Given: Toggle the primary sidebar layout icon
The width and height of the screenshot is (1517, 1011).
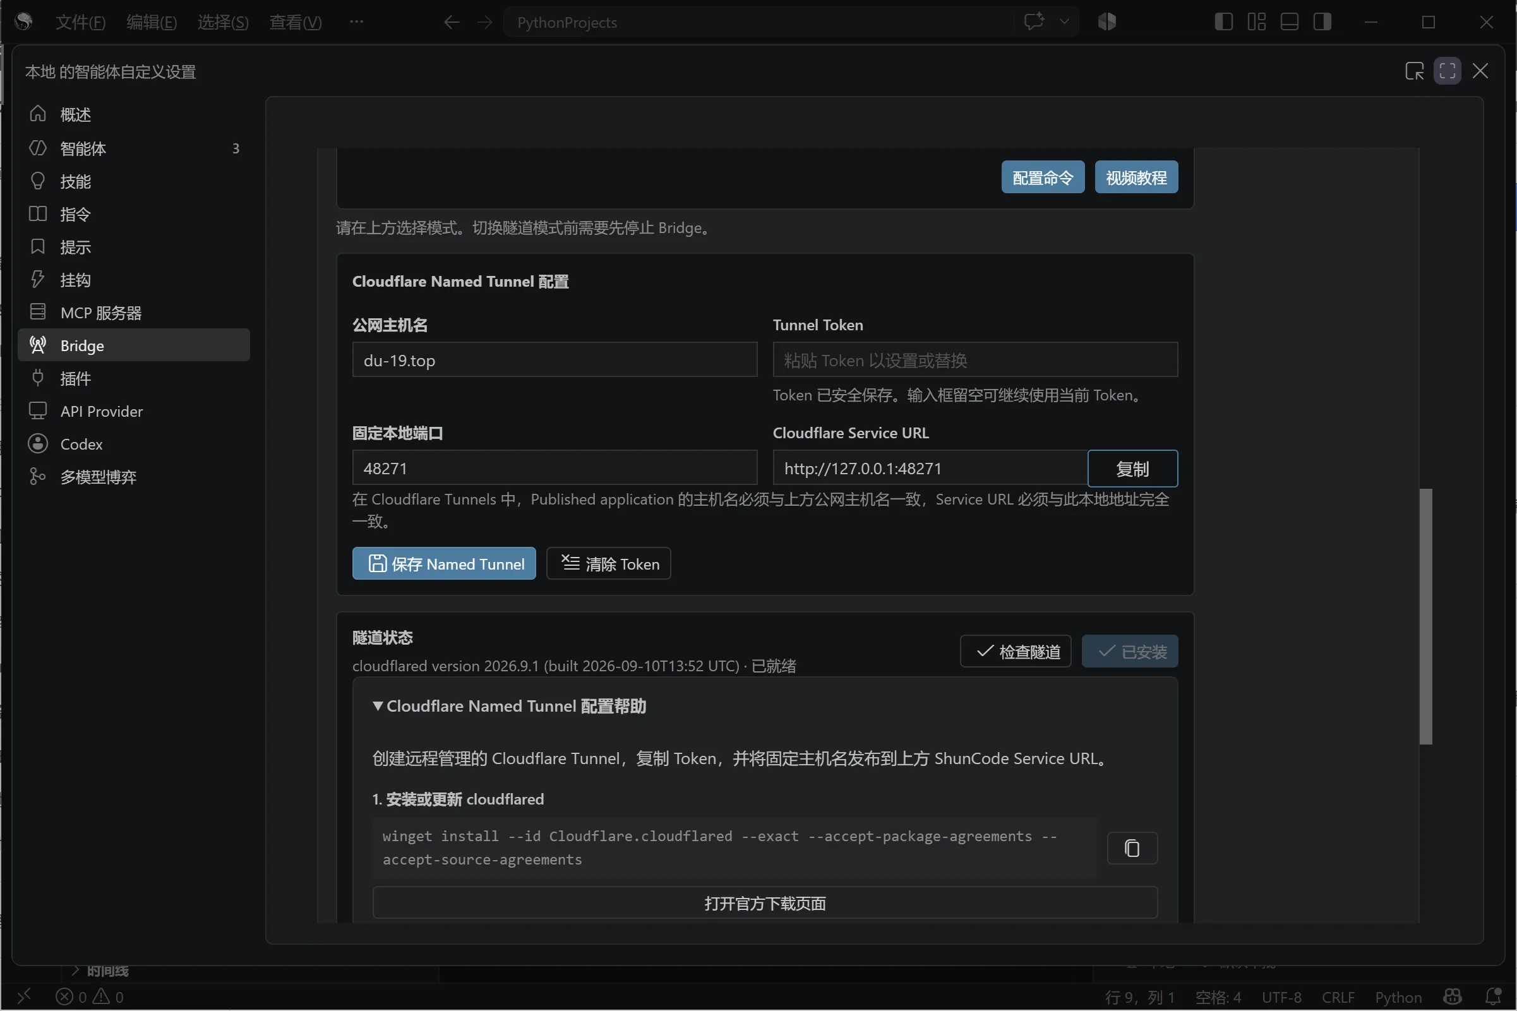Looking at the screenshot, I should pos(1223,22).
